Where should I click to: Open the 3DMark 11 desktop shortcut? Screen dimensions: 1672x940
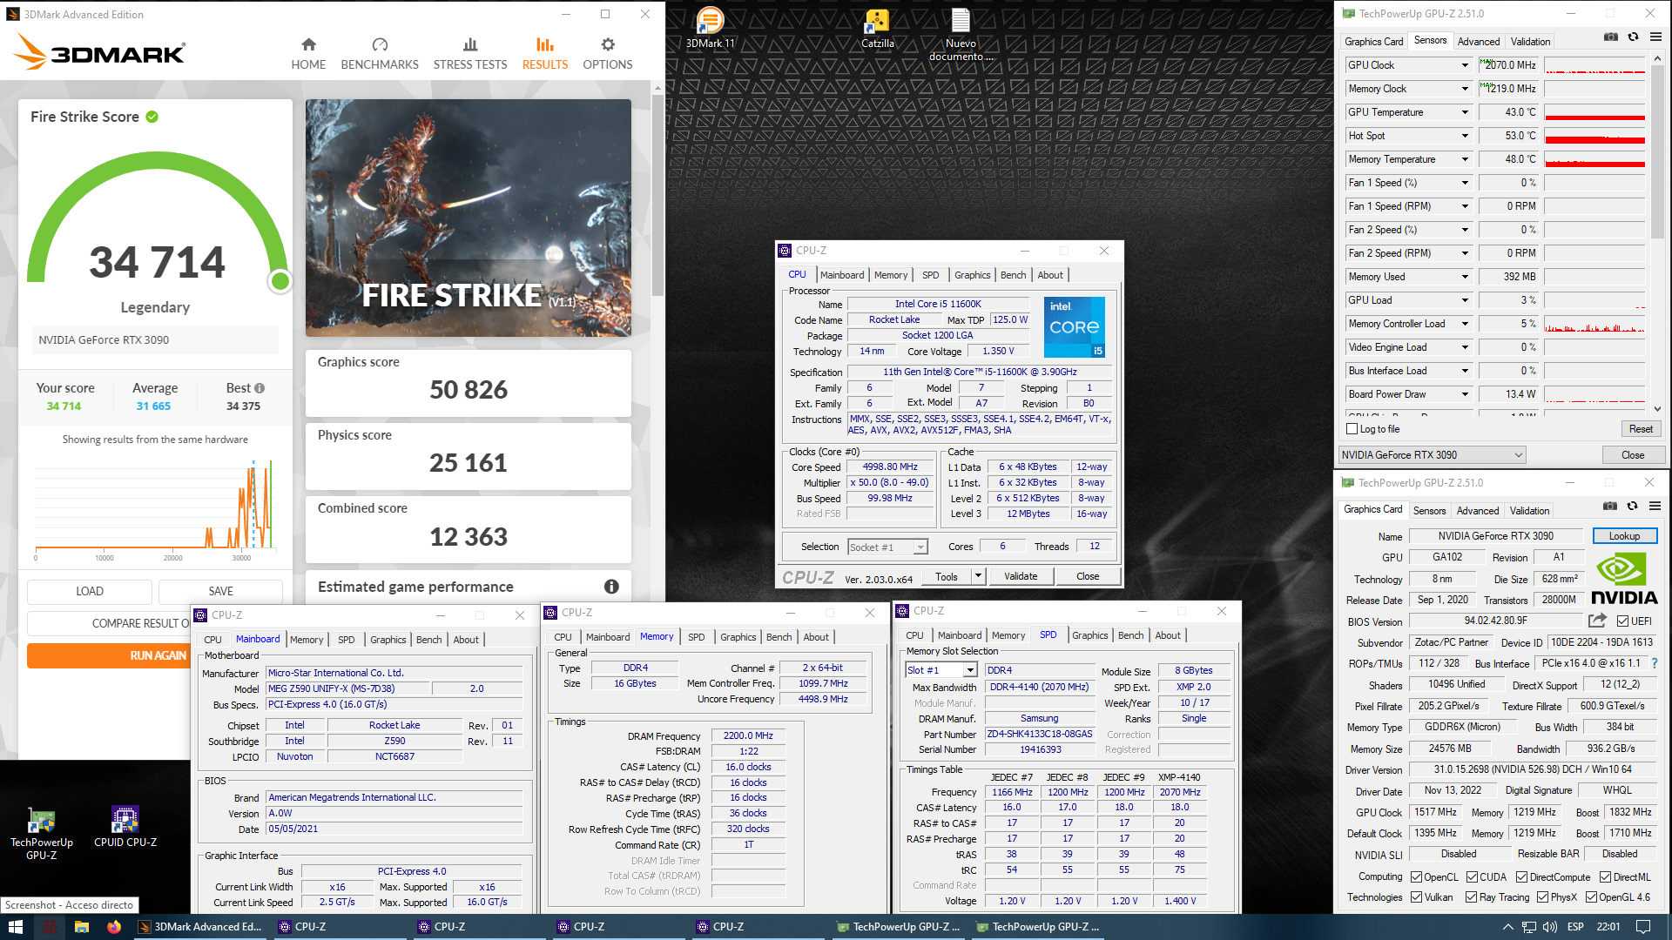[x=711, y=28]
